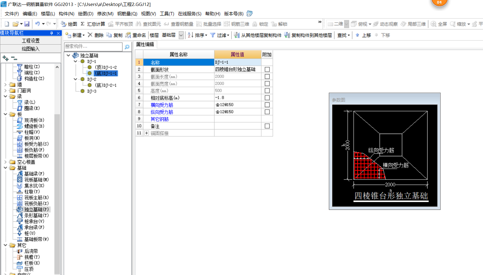Click the New file icon
The width and height of the screenshot is (483, 275).
tap(7, 24)
